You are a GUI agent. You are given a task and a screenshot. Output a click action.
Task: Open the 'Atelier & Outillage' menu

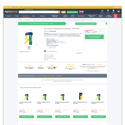click(x=109, y=16)
